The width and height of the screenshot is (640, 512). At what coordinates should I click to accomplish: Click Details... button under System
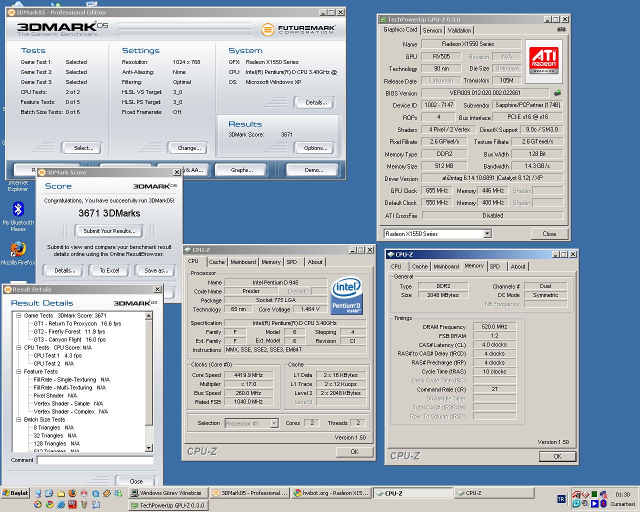pyautogui.click(x=316, y=102)
